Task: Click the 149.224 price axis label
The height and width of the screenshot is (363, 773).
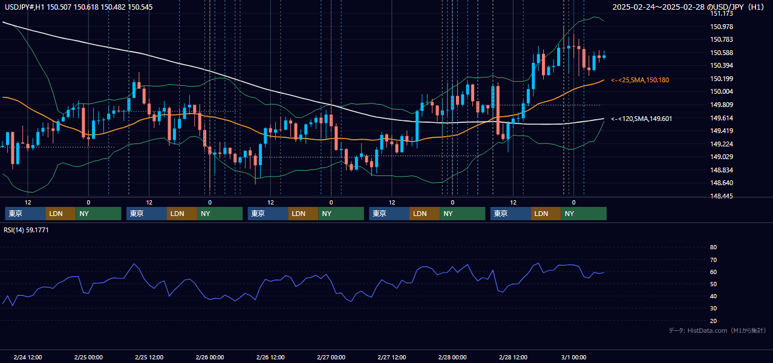Action: pos(722,144)
